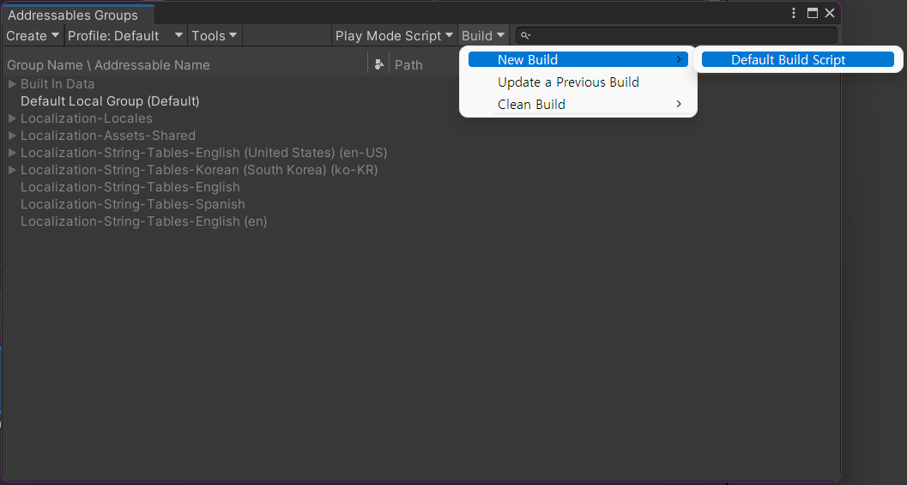The height and width of the screenshot is (485, 907).
Task: Select Default Local Group (Default)
Action: tap(110, 101)
